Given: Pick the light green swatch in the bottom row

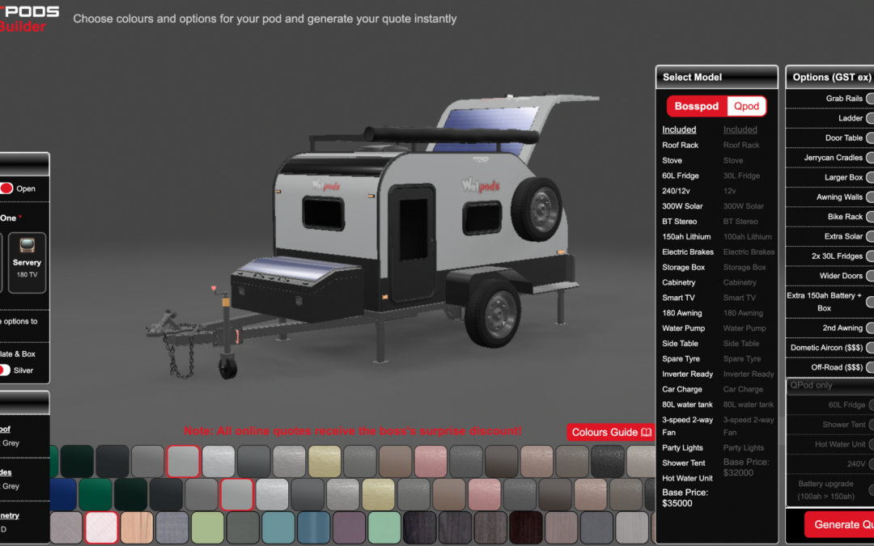Looking at the screenshot, I should point(207,527).
